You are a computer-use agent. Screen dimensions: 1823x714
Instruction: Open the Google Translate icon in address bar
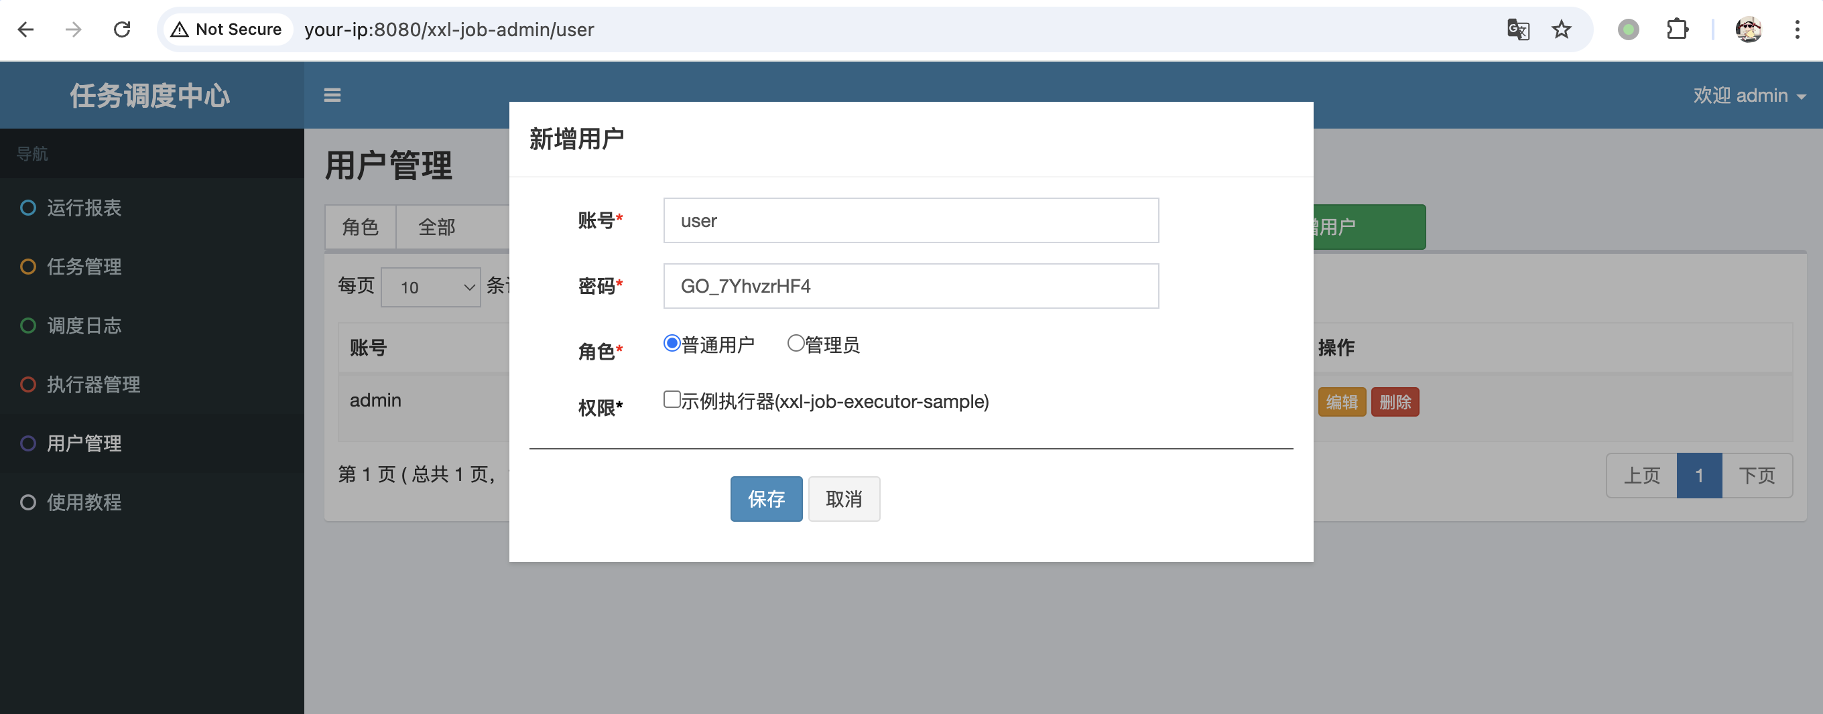tap(1517, 29)
